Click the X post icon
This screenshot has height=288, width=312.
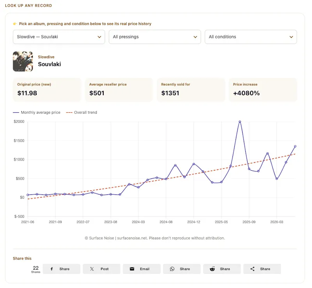click(x=92, y=269)
